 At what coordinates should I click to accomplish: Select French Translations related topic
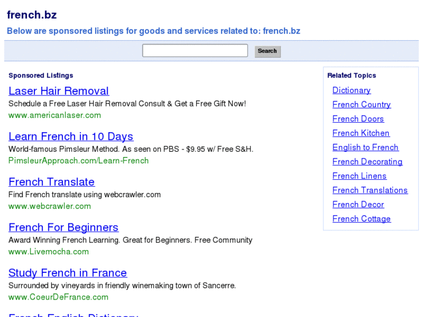point(370,190)
